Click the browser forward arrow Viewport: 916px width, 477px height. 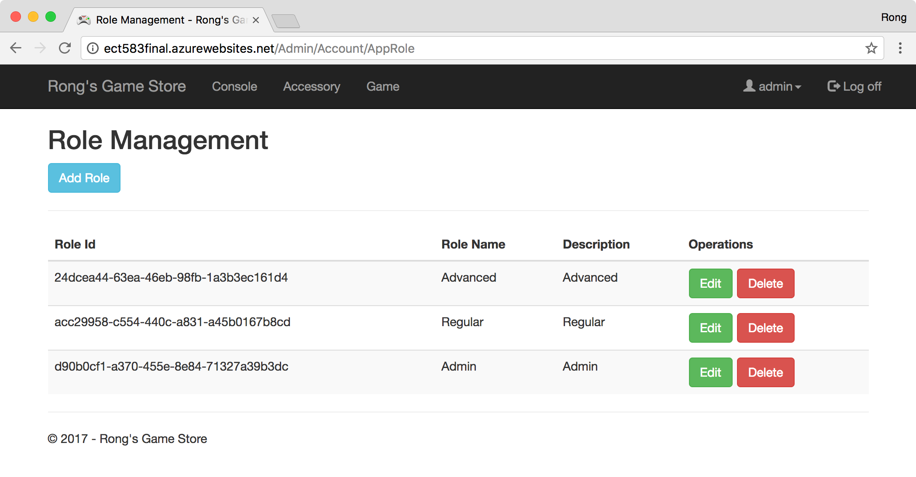click(x=40, y=48)
